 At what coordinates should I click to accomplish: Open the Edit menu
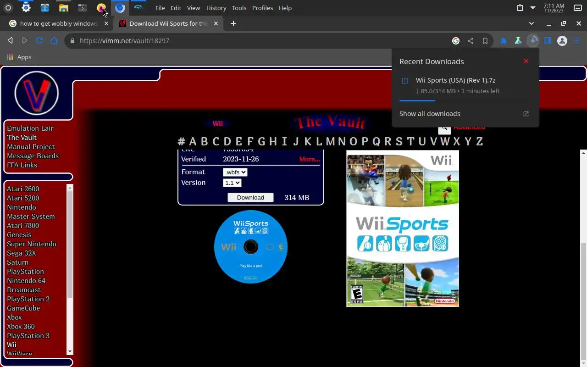pyautogui.click(x=176, y=8)
